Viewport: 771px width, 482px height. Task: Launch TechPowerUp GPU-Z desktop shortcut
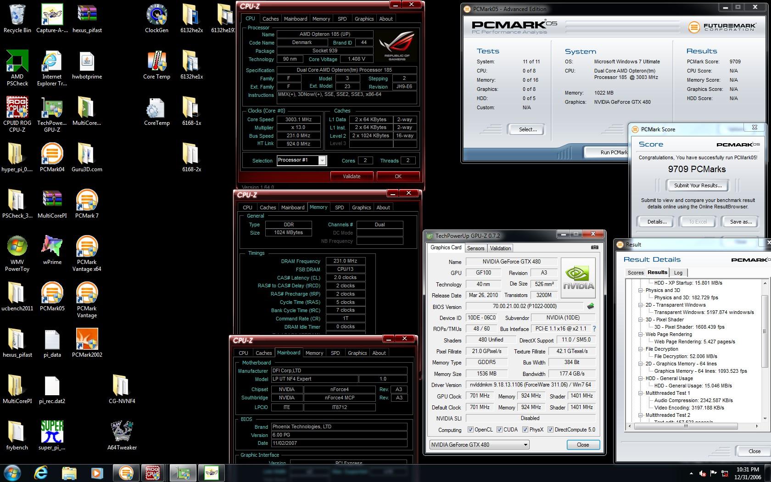click(x=52, y=114)
